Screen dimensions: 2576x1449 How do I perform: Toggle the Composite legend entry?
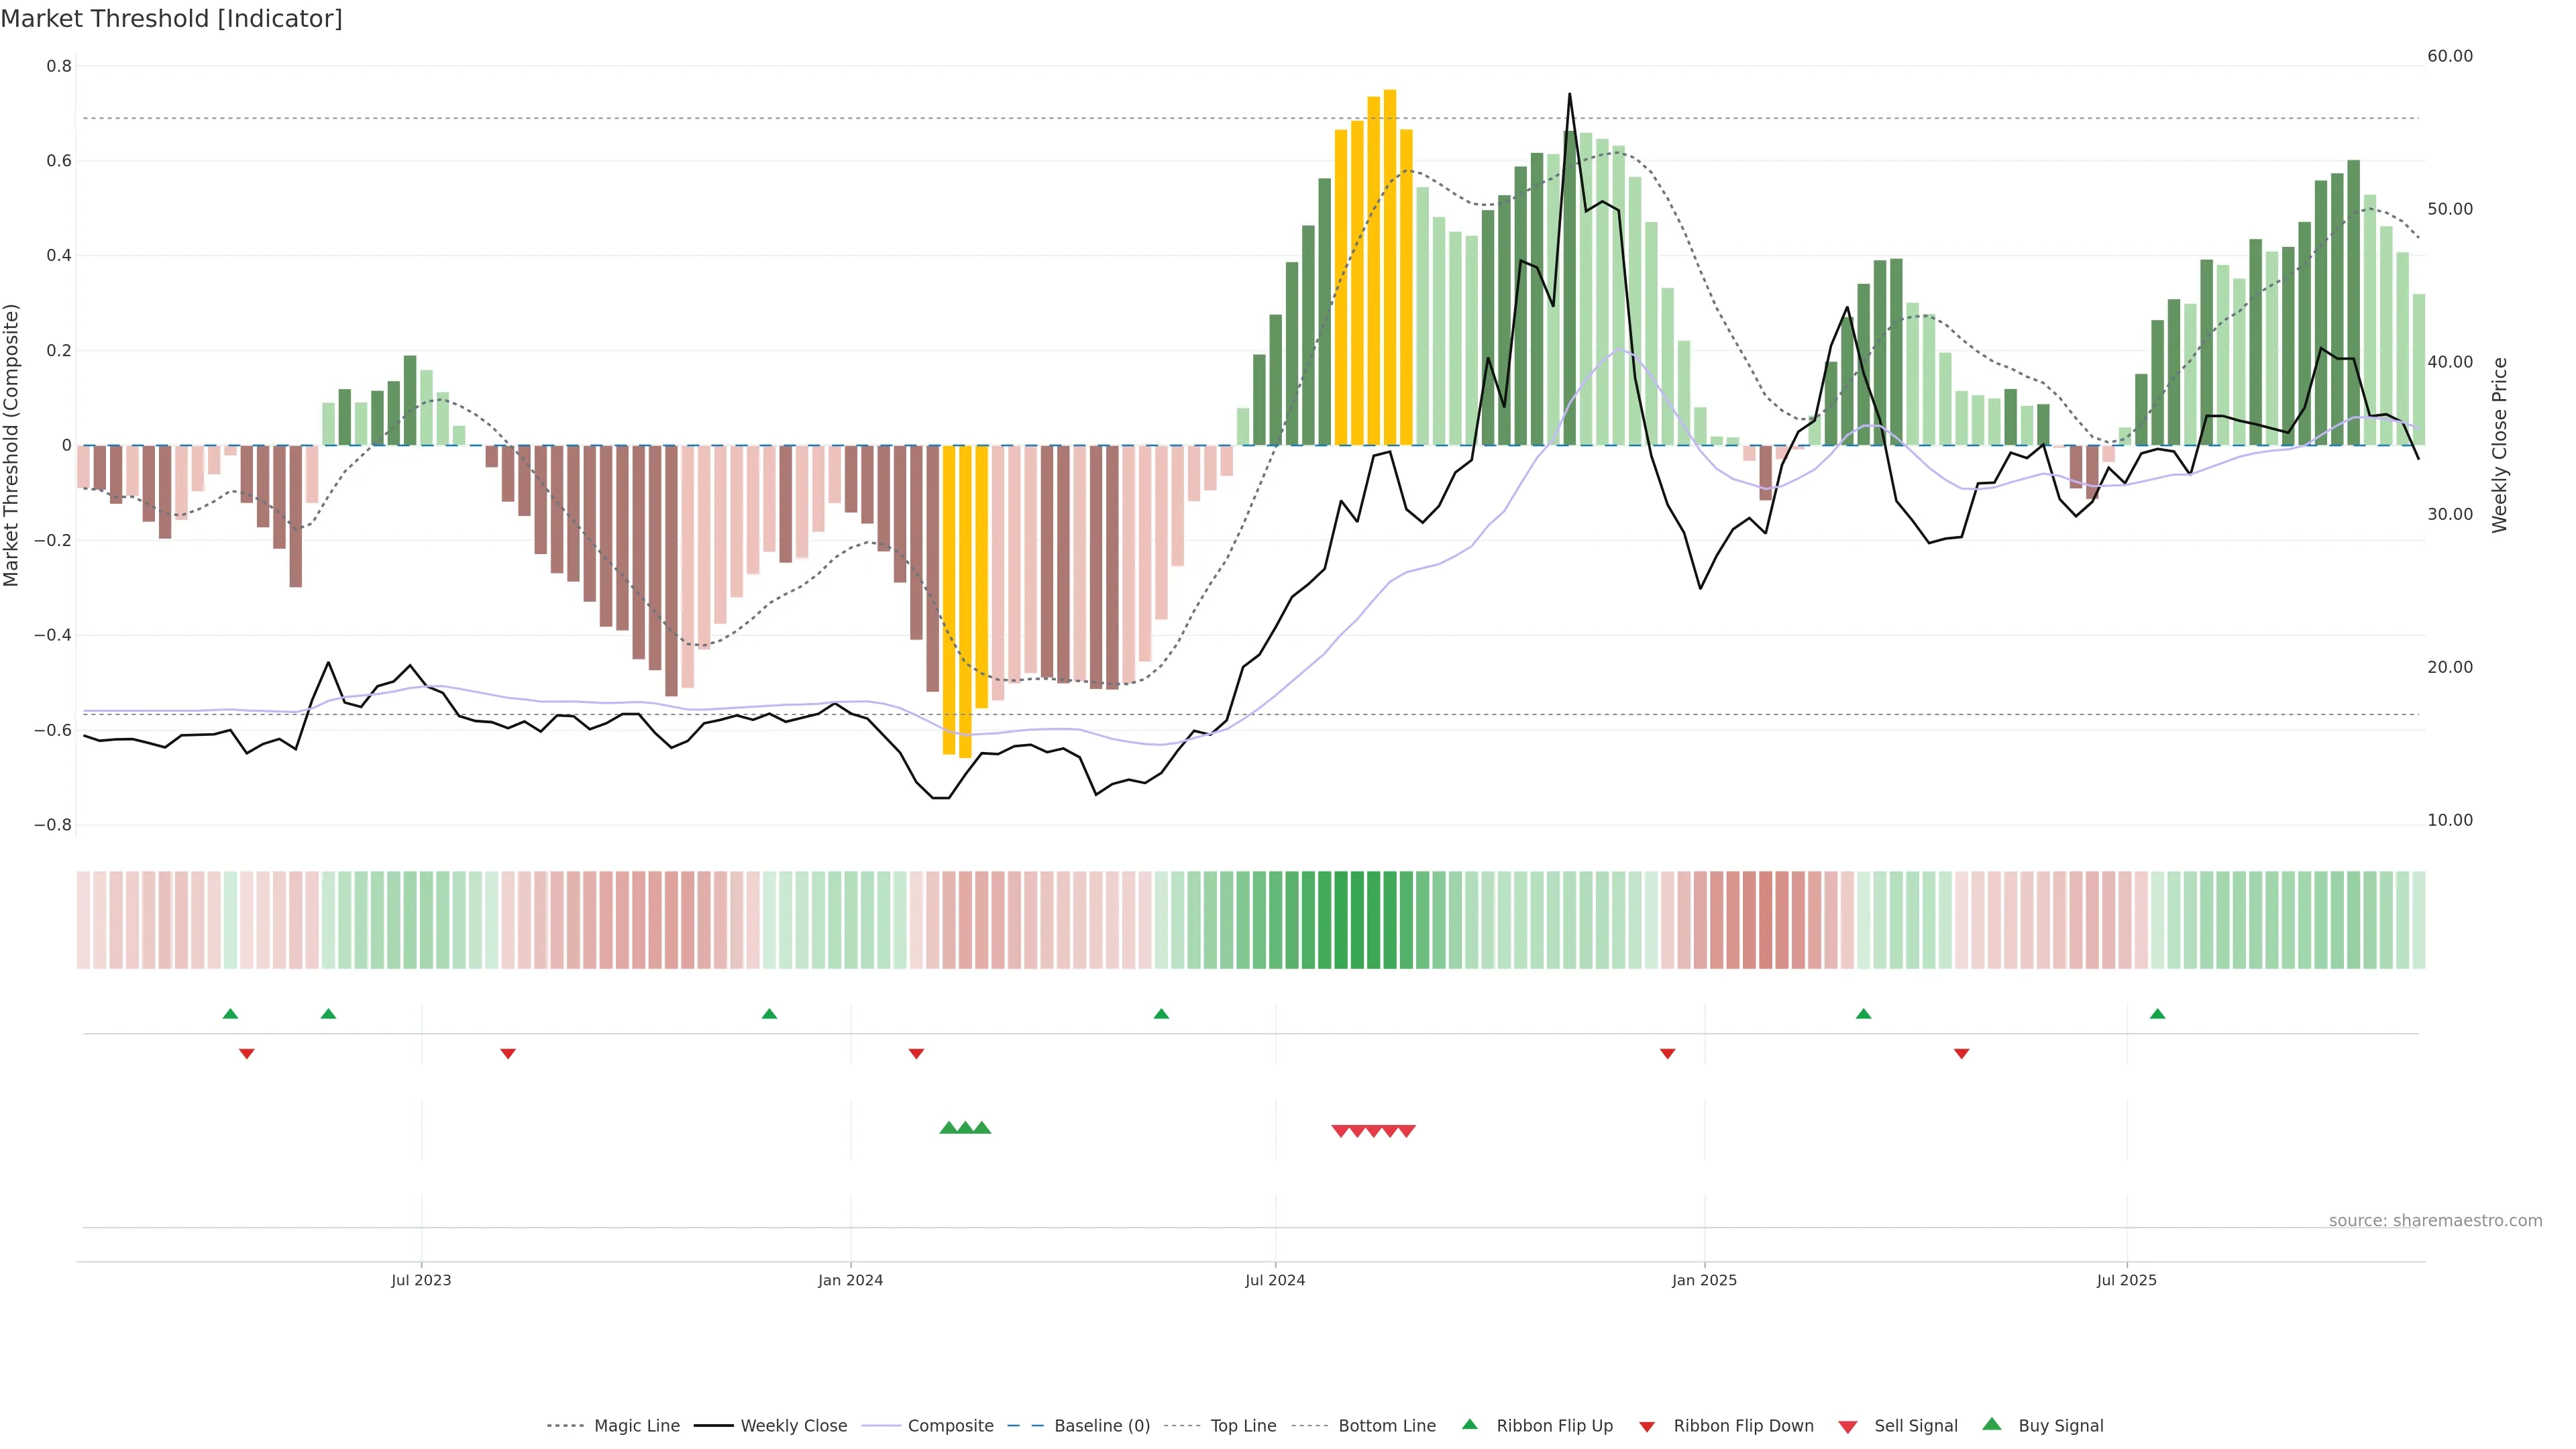click(950, 1426)
